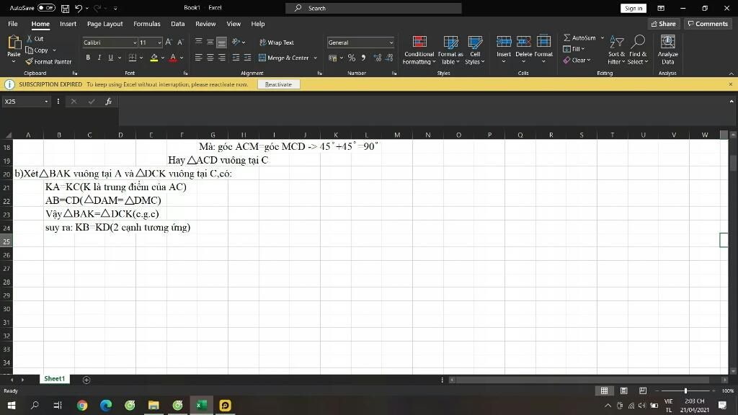The width and height of the screenshot is (738, 415).
Task: Click the Align Left icon
Action: [x=199, y=58]
